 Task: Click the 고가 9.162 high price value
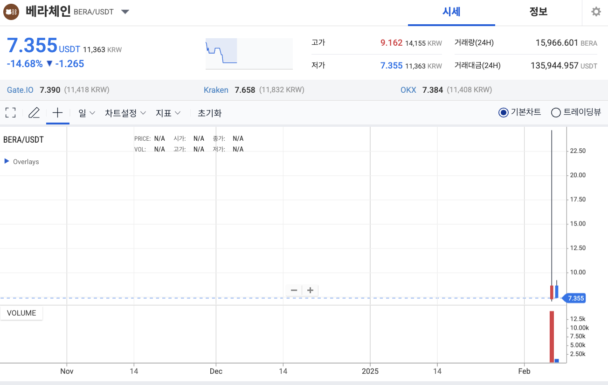(391, 43)
